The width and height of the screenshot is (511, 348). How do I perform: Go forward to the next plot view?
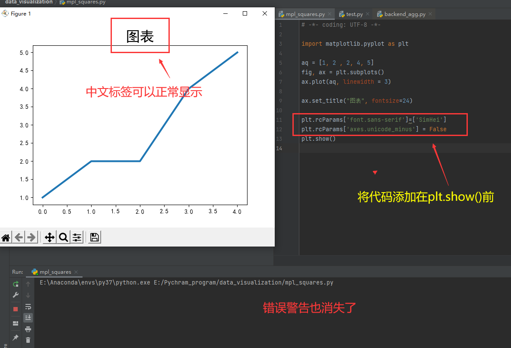tap(31, 237)
